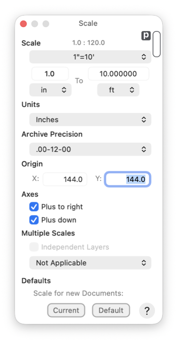
Task: Expand the Archive Precision .00-12-00 dropdown
Action: [x=90, y=149]
